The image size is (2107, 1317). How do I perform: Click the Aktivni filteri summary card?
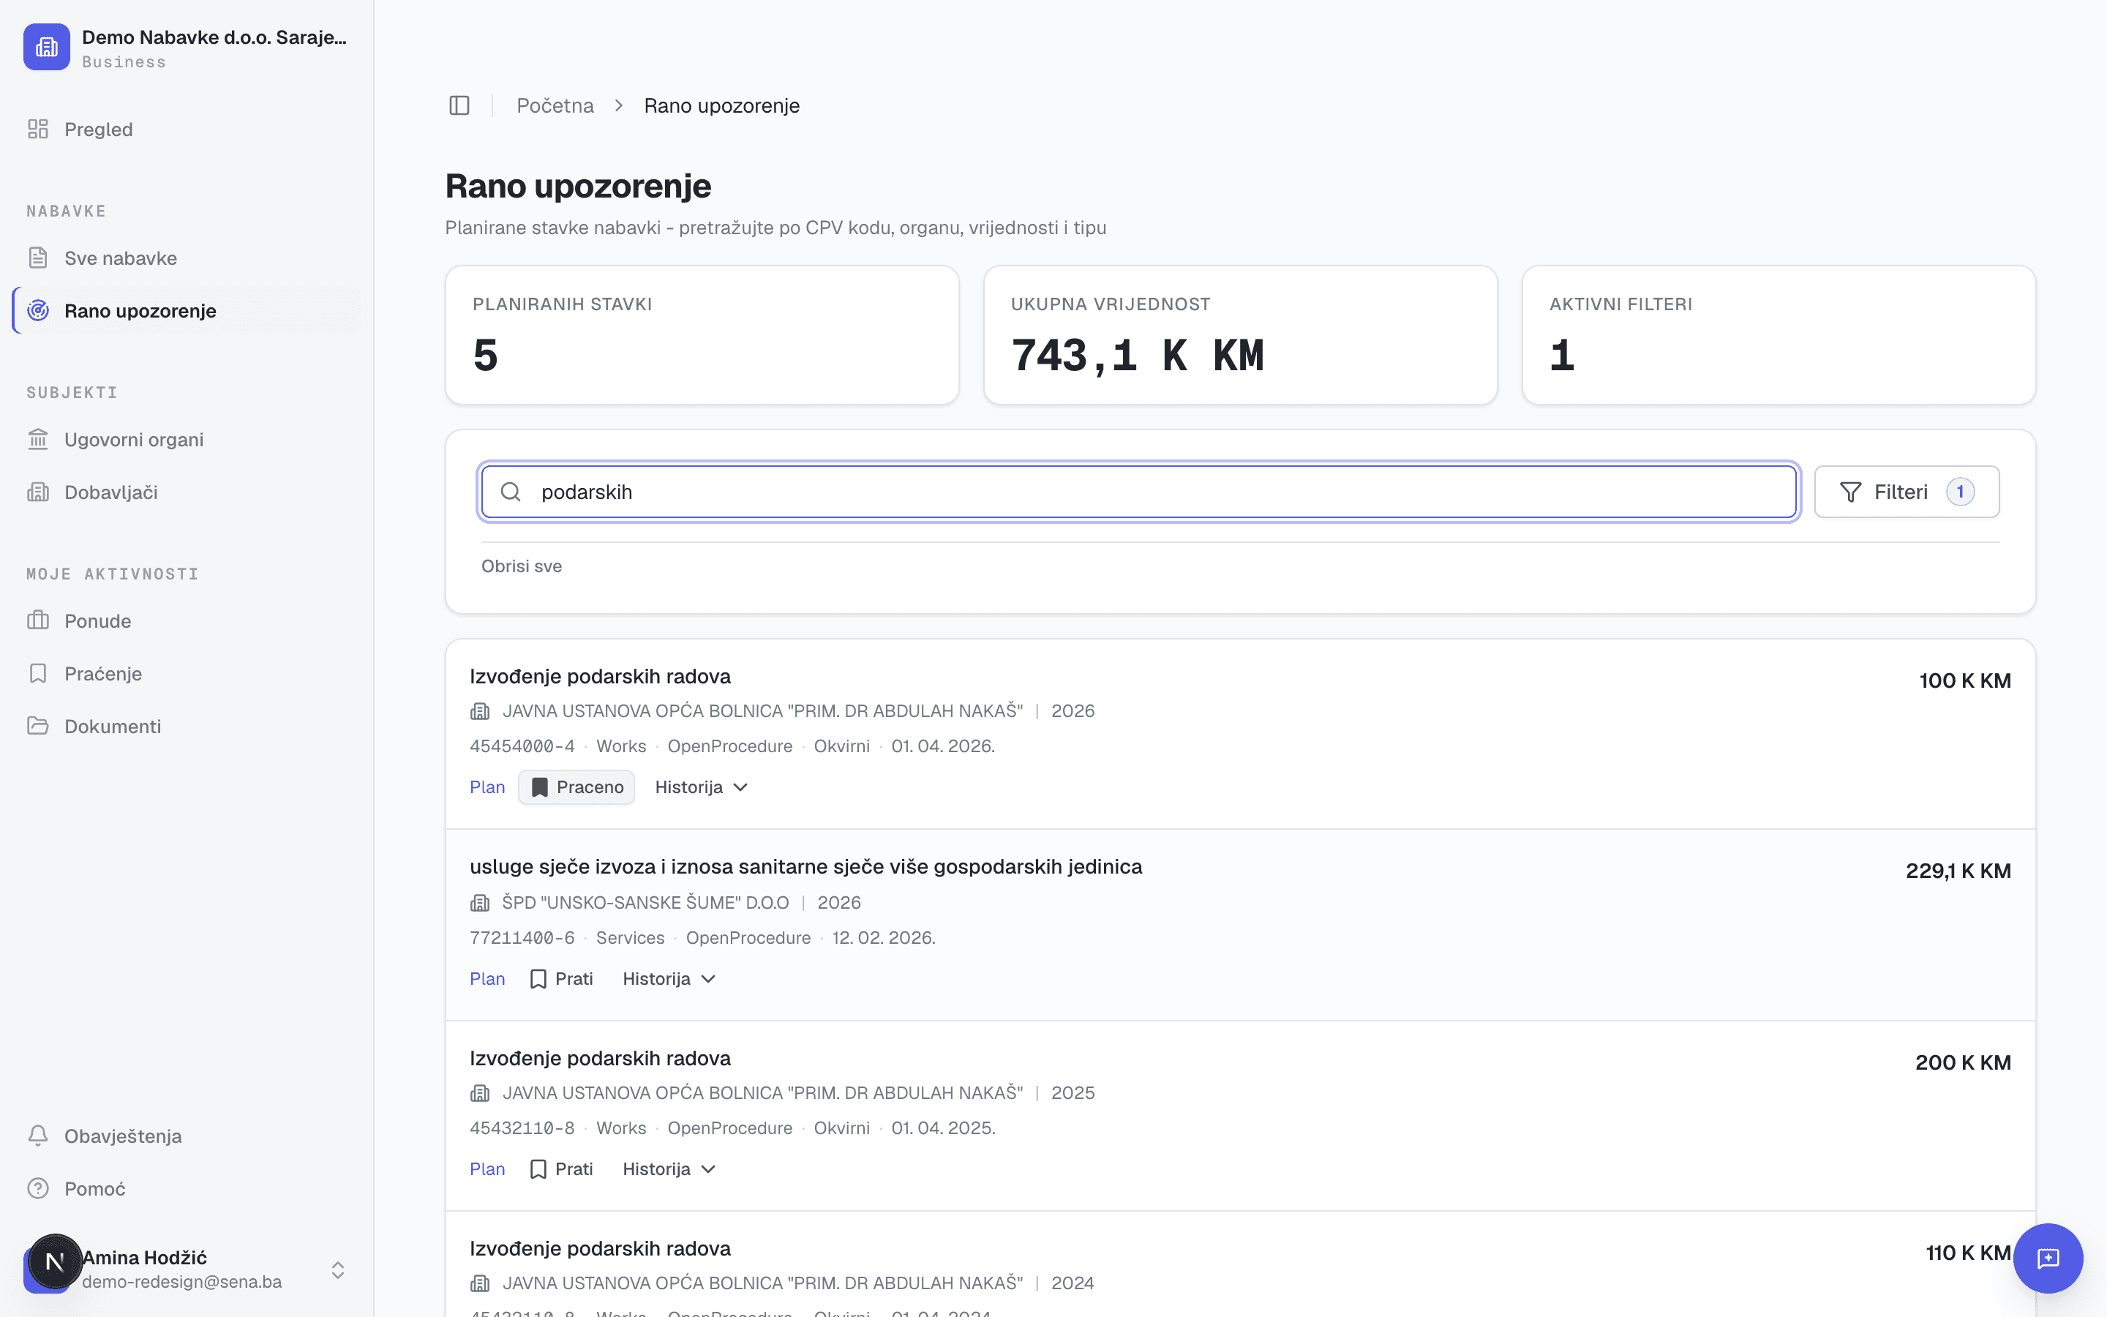(x=1778, y=335)
